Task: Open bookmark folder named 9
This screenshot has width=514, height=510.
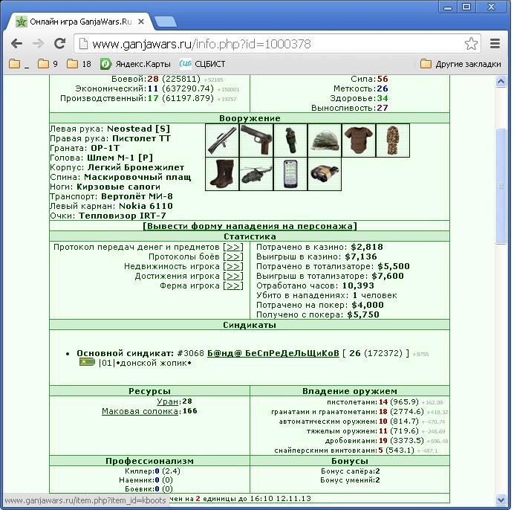Action: (48, 64)
